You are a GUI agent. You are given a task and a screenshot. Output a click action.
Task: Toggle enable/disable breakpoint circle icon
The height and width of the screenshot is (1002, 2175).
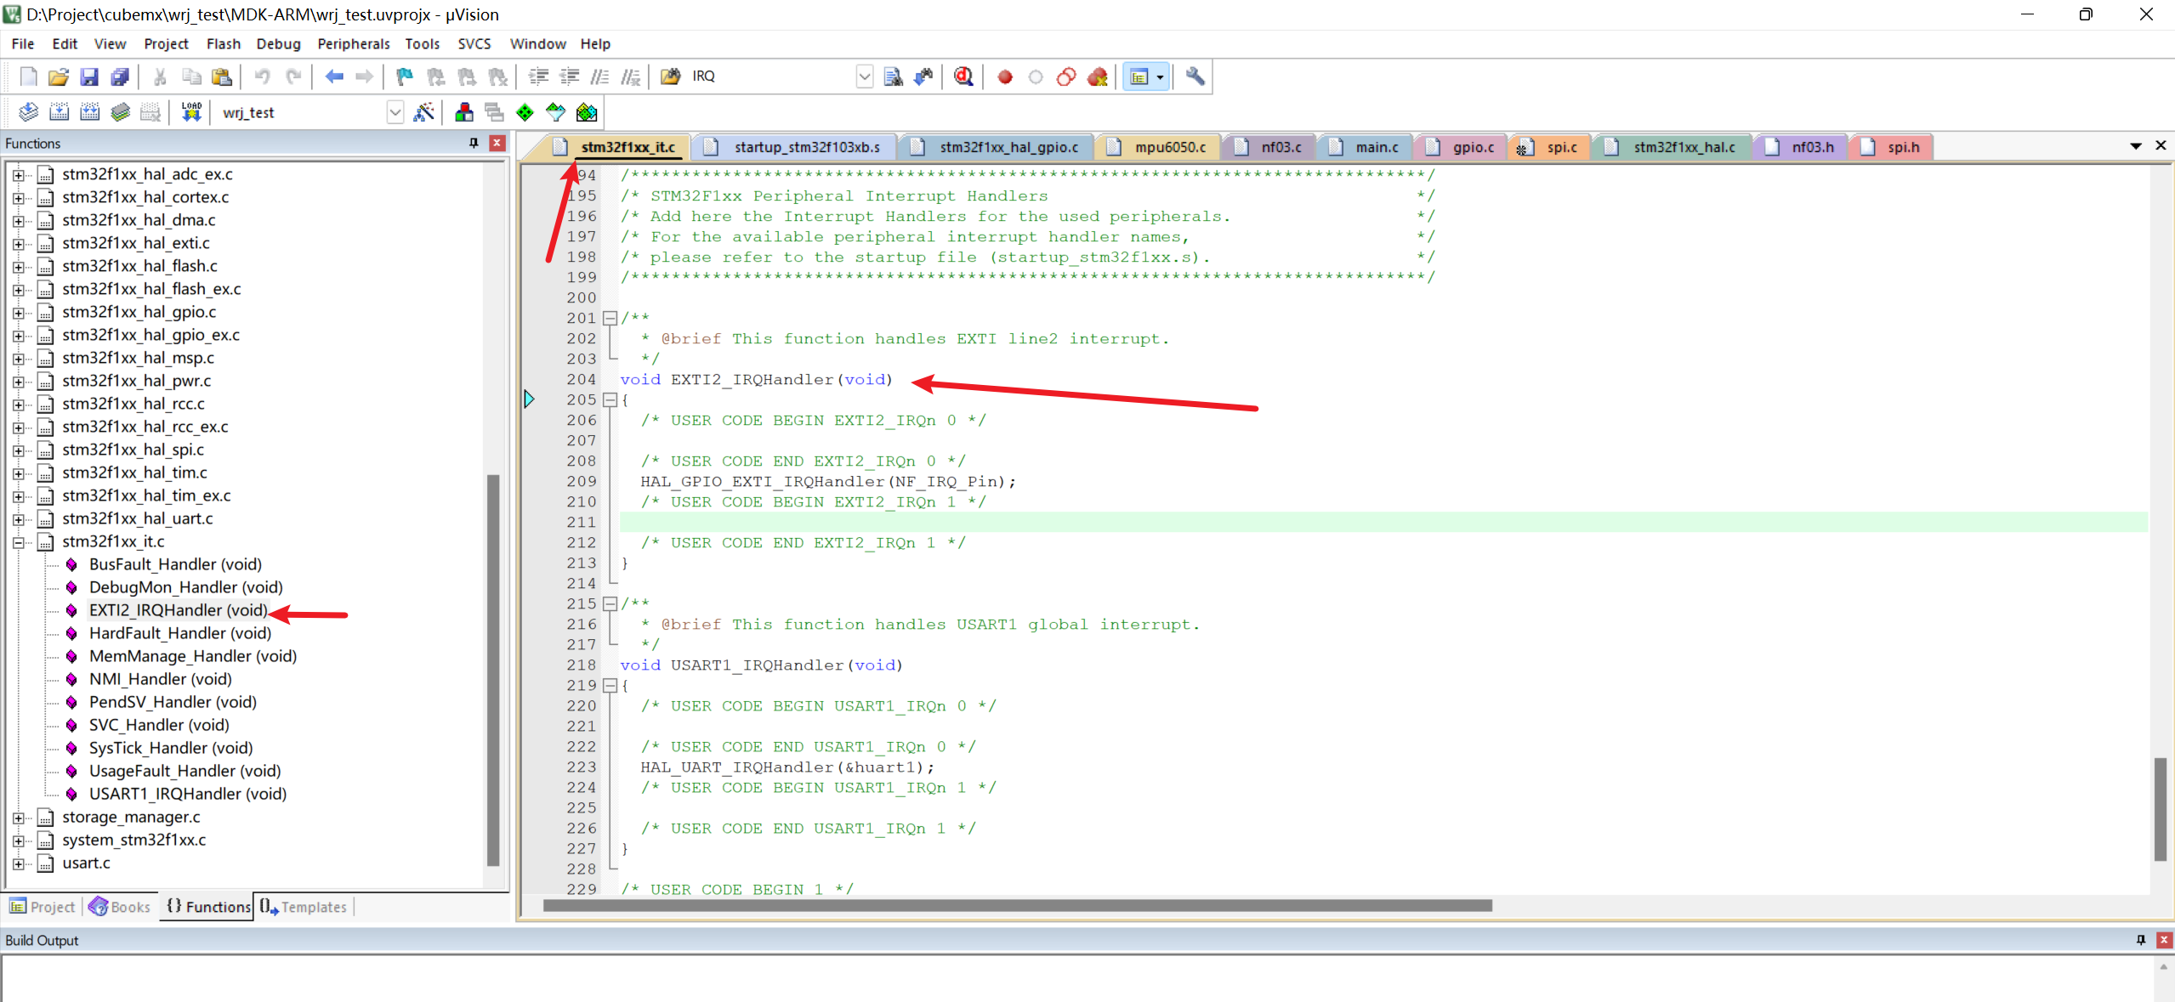click(1036, 76)
